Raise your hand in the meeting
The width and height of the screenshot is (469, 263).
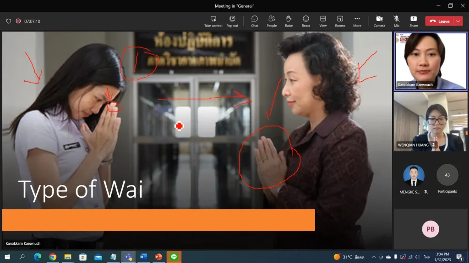[289, 21]
